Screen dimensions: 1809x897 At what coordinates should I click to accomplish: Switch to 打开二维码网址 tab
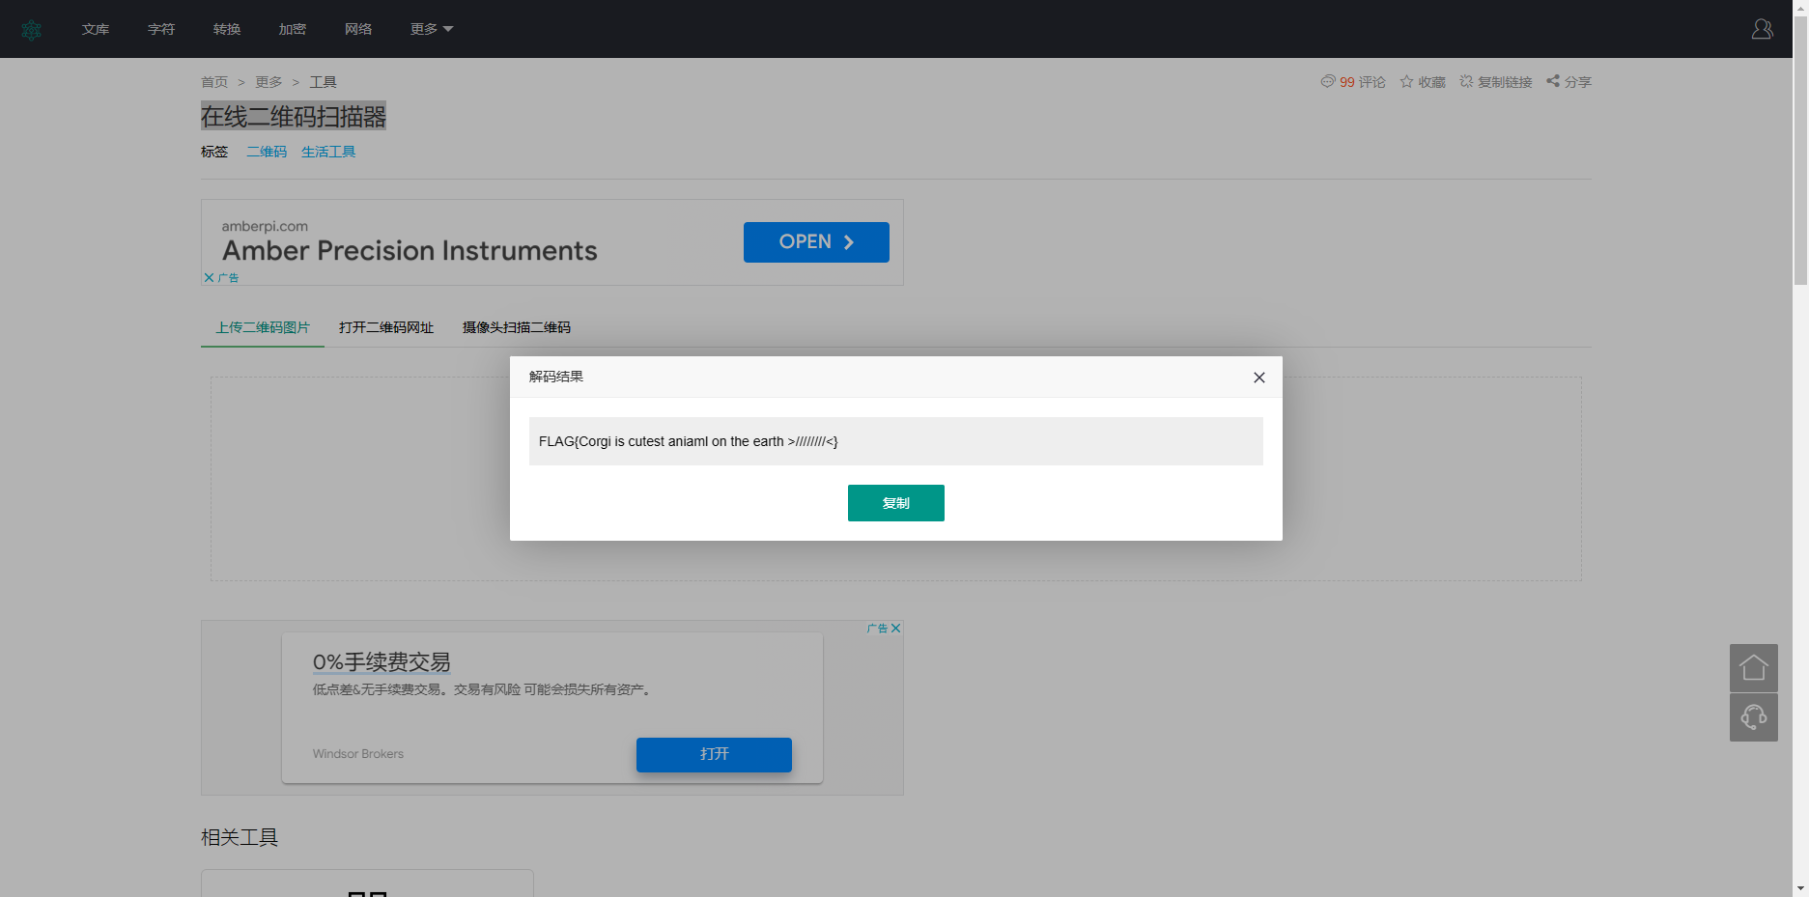pos(386,327)
